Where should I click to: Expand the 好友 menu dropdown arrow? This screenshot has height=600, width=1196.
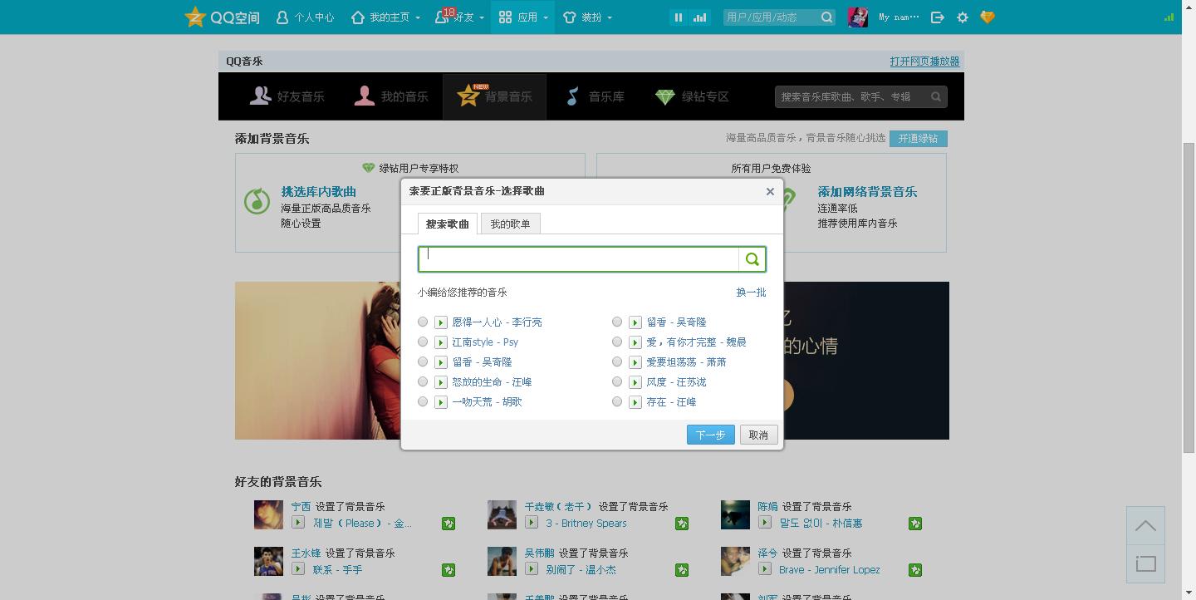(482, 17)
